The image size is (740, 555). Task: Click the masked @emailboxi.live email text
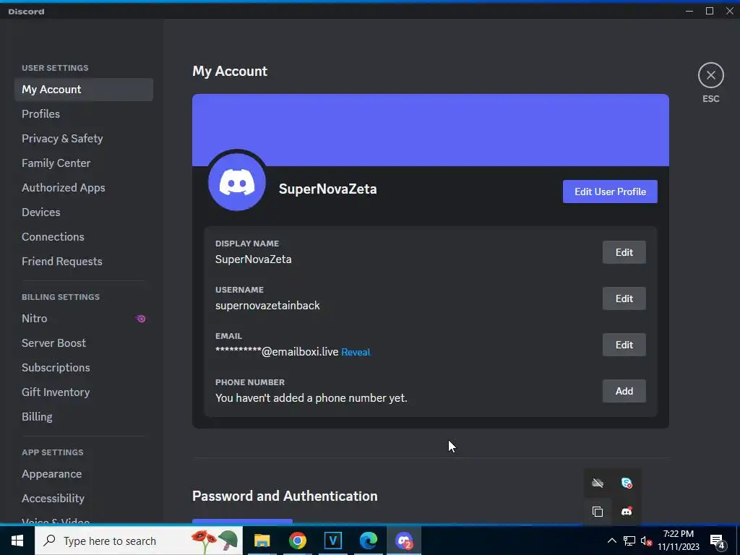click(x=277, y=352)
